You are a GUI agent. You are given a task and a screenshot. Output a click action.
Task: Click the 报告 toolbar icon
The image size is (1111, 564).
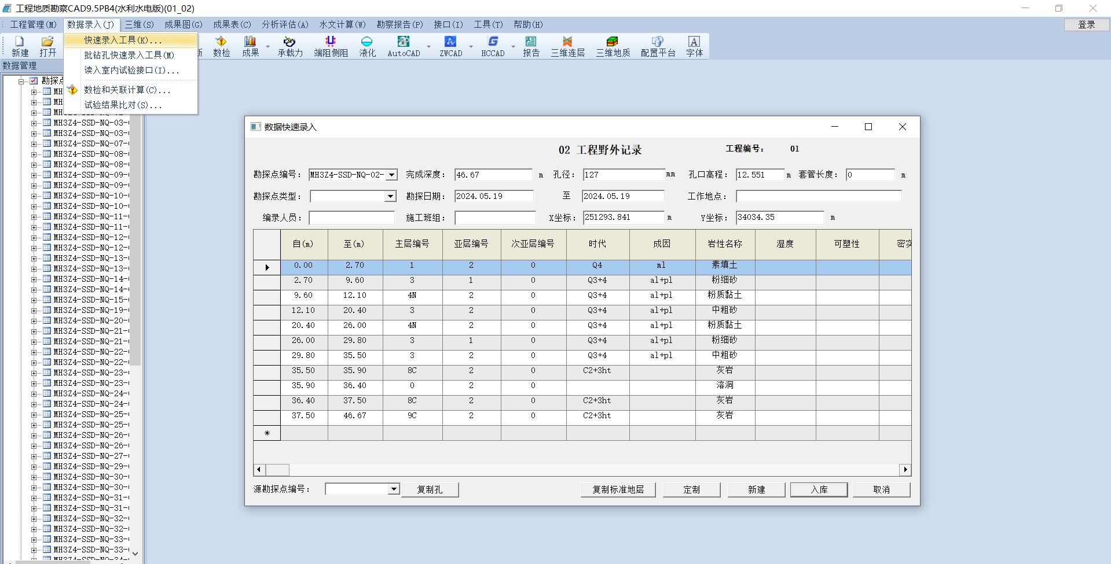coord(531,46)
